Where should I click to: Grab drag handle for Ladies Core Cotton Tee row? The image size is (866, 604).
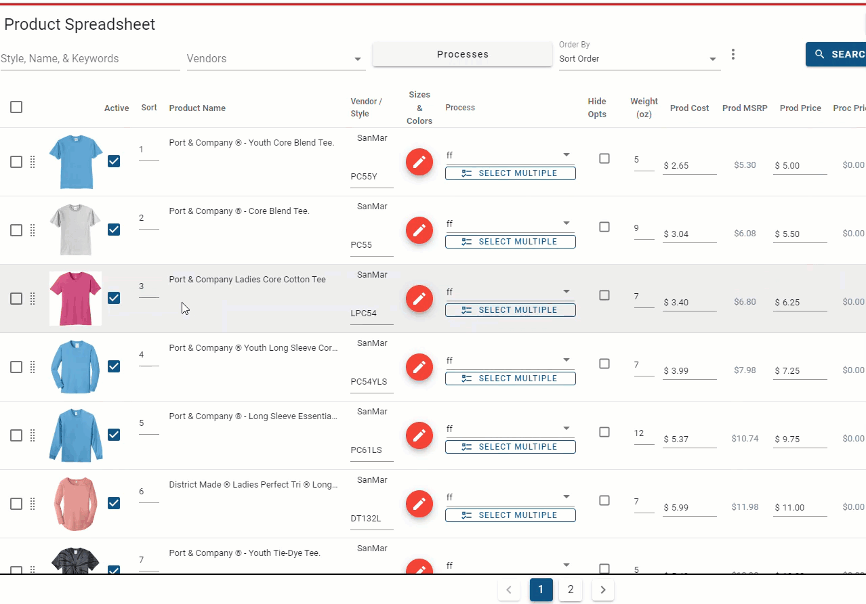click(x=33, y=299)
